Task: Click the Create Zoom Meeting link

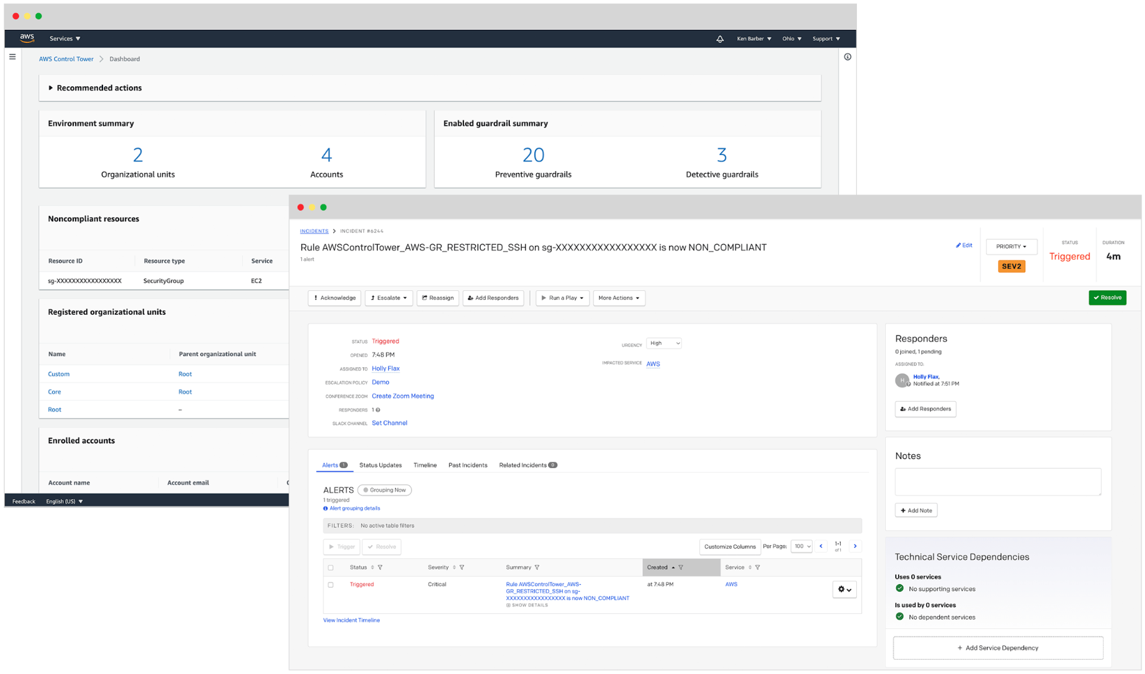Action: click(403, 396)
